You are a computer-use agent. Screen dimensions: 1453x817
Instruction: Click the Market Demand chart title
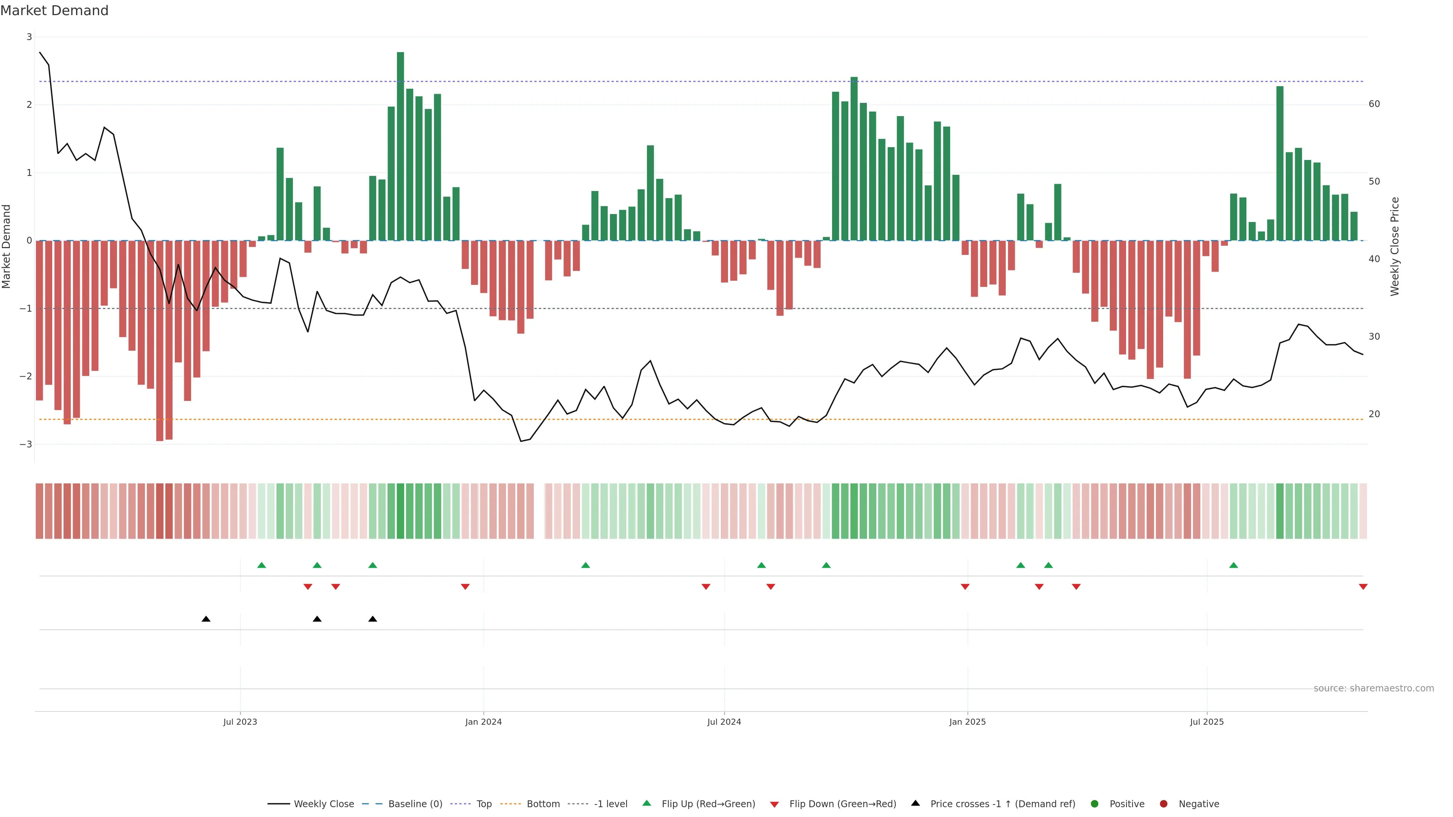(x=54, y=11)
